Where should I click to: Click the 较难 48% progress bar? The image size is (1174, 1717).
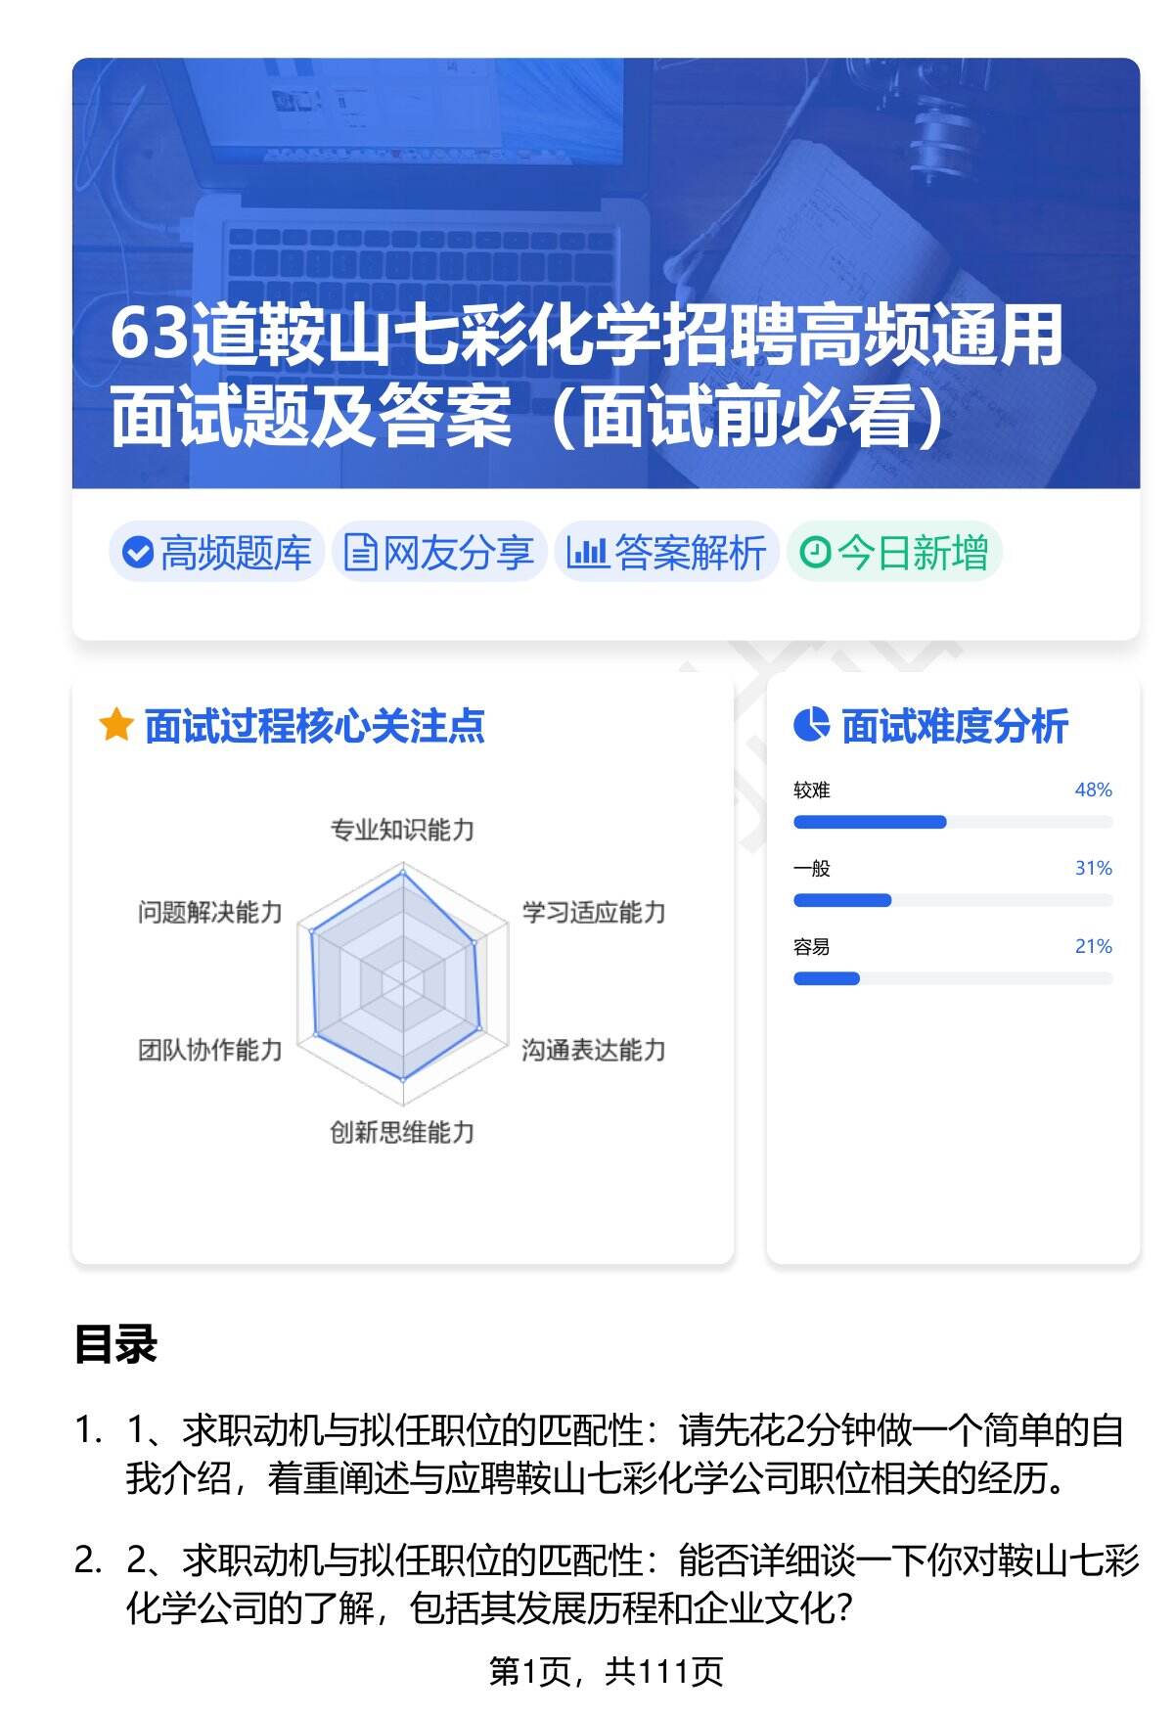point(952,822)
